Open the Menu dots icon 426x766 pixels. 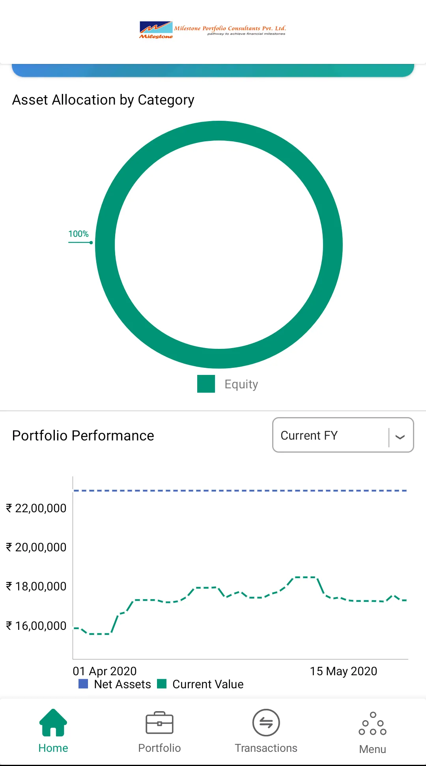(372, 724)
